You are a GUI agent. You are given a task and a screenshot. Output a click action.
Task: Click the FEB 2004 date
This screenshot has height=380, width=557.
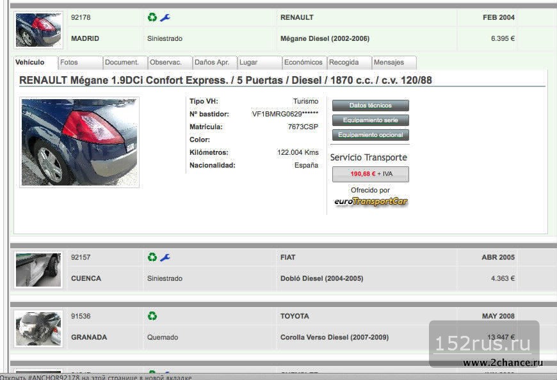coord(498,17)
